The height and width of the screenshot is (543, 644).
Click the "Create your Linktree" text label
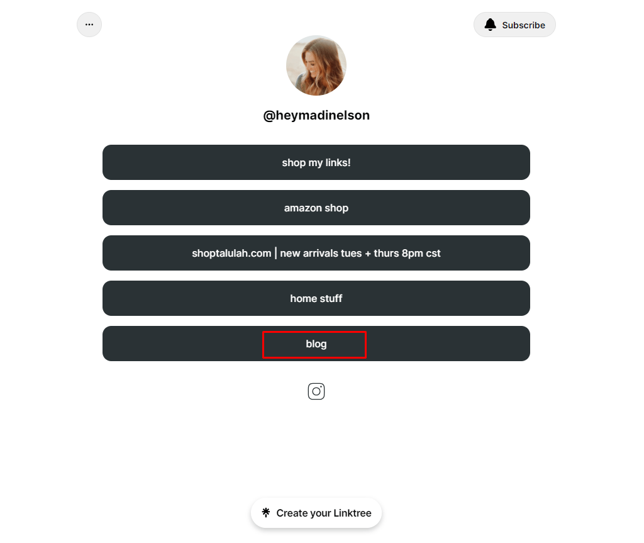click(324, 513)
